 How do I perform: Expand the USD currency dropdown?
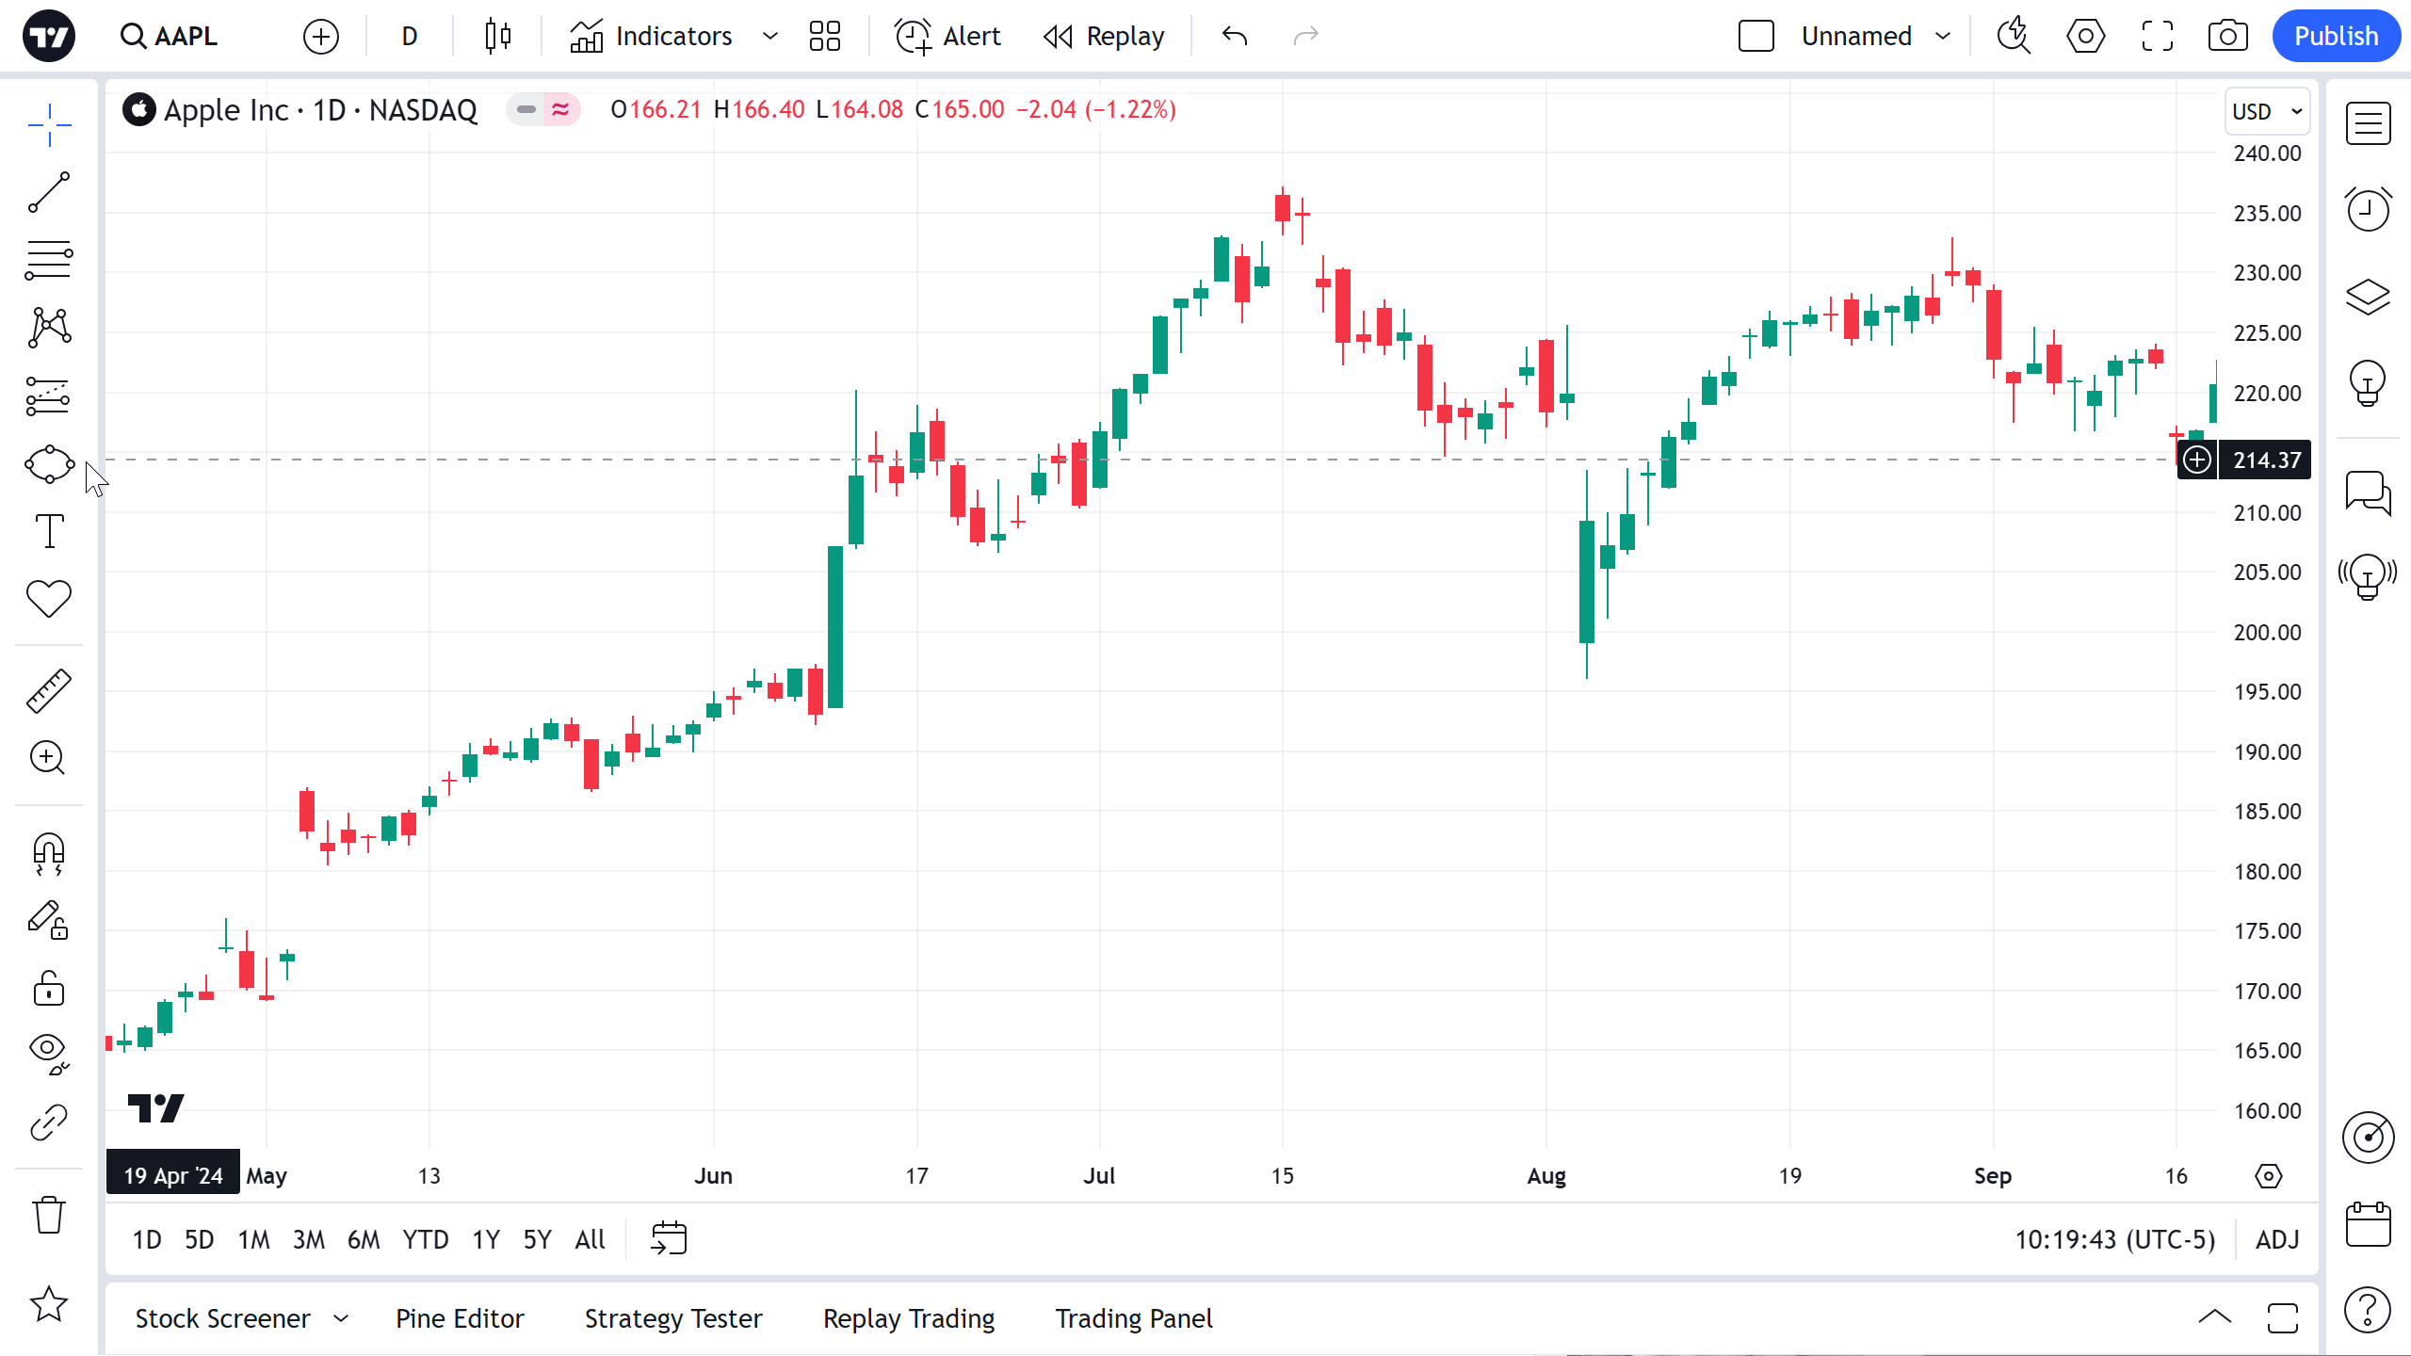click(x=2266, y=111)
